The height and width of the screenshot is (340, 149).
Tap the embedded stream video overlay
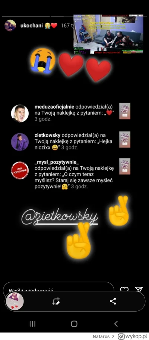pos(108,34)
